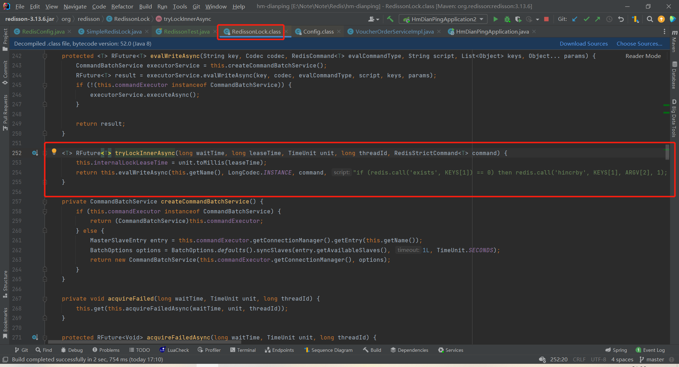Collapse createCommandBatchService fold at line 257
The image size is (679, 367).
click(45, 202)
